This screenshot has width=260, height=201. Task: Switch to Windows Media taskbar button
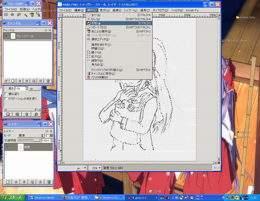point(44,198)
